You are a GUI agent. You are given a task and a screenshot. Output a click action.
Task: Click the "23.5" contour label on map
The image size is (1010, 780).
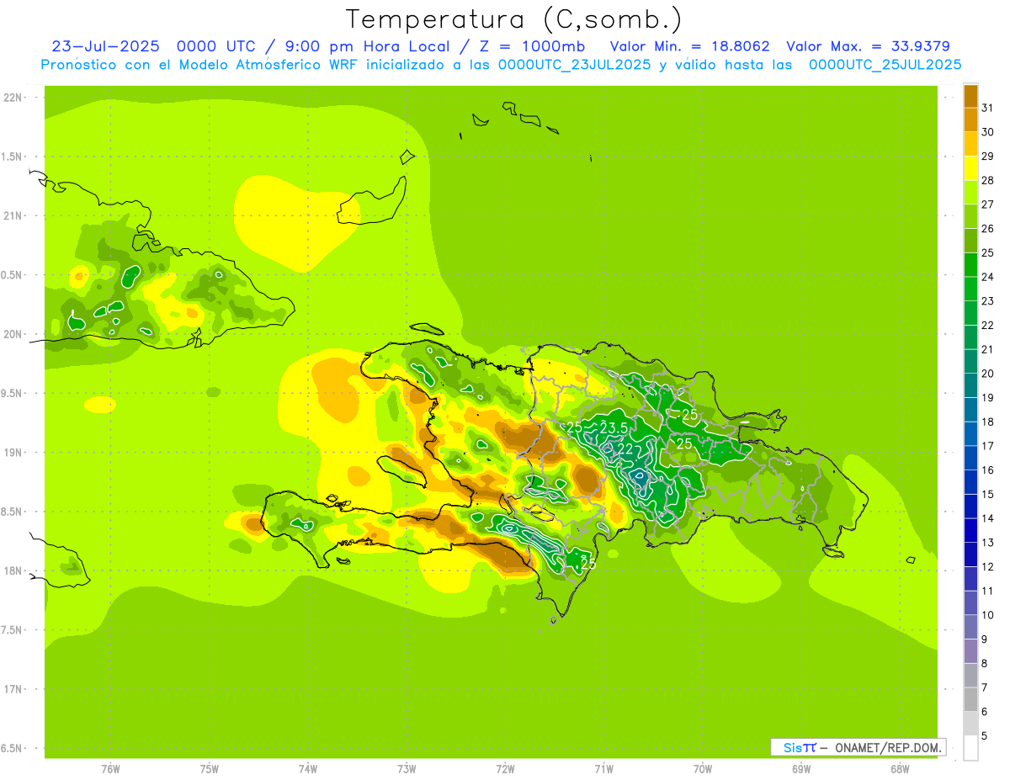pyautogui.click(x=614, y=428)
